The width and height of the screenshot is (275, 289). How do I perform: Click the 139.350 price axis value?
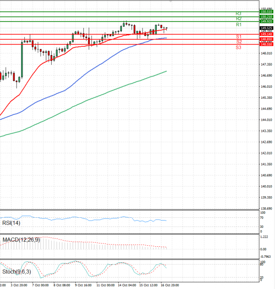point(266,198)
